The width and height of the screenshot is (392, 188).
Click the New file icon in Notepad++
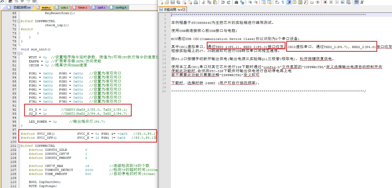pyautogui.click(x=161, y=3)
